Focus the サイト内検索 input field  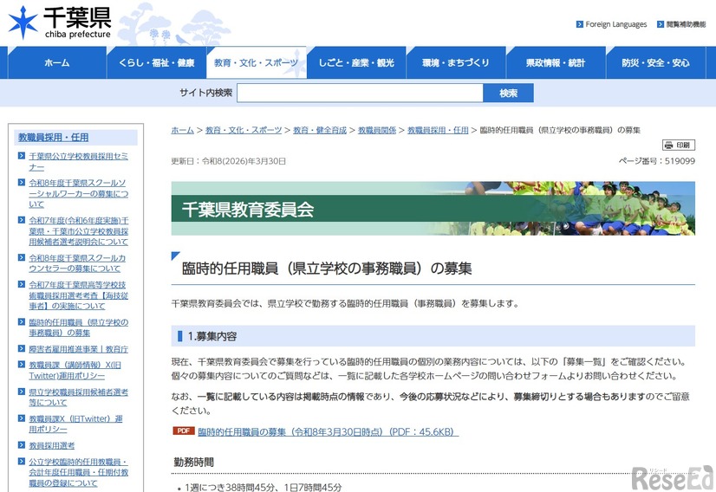point(360,93)
